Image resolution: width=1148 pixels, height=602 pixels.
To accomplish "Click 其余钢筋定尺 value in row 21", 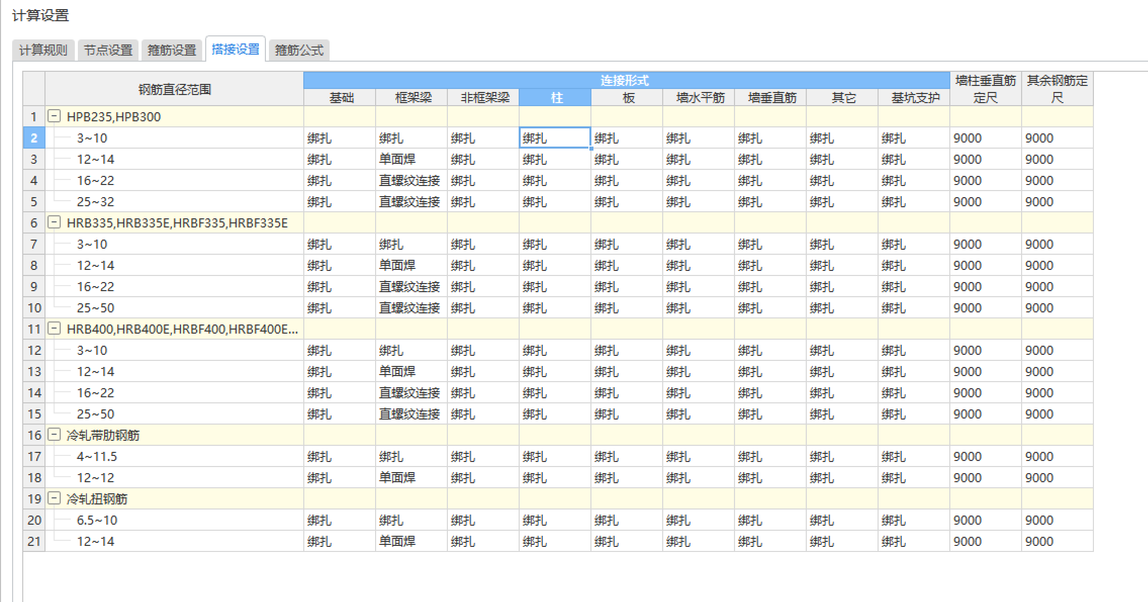I will tap(1057, 541).
